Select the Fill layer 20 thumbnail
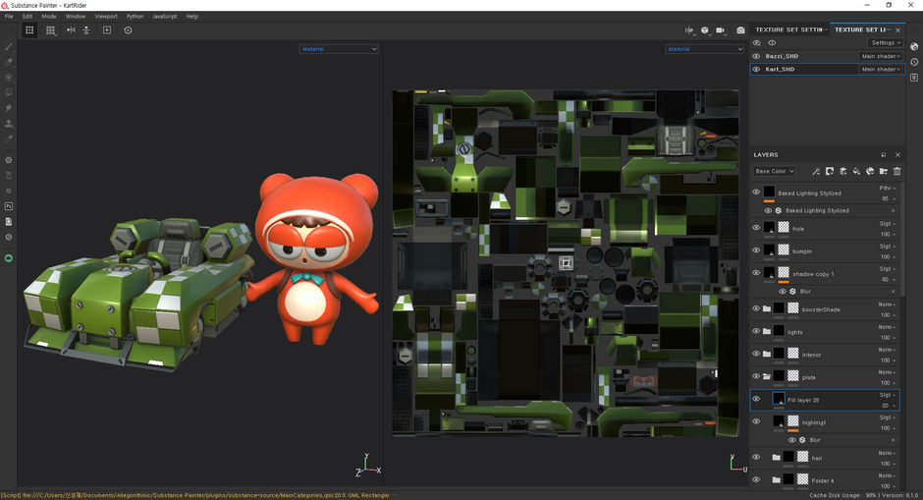Viewport: 923px width, 500px height. point(779,400)
